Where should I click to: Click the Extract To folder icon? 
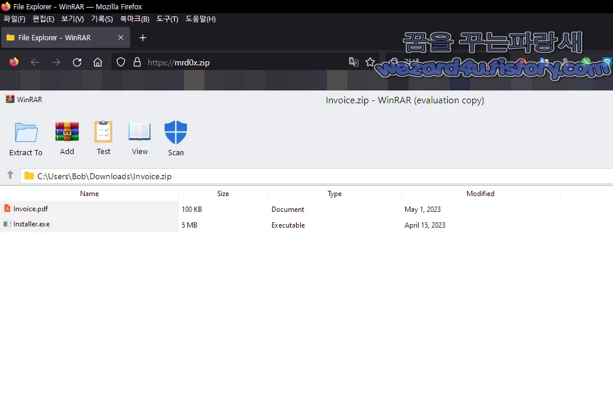(26, 132)
